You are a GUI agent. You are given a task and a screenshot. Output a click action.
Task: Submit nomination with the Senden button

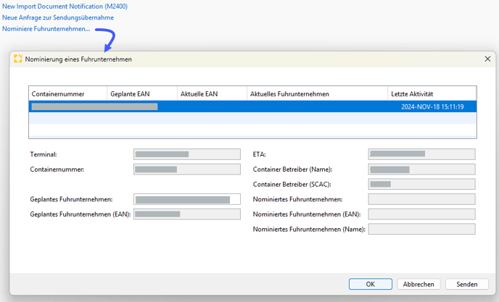(466, 284)
